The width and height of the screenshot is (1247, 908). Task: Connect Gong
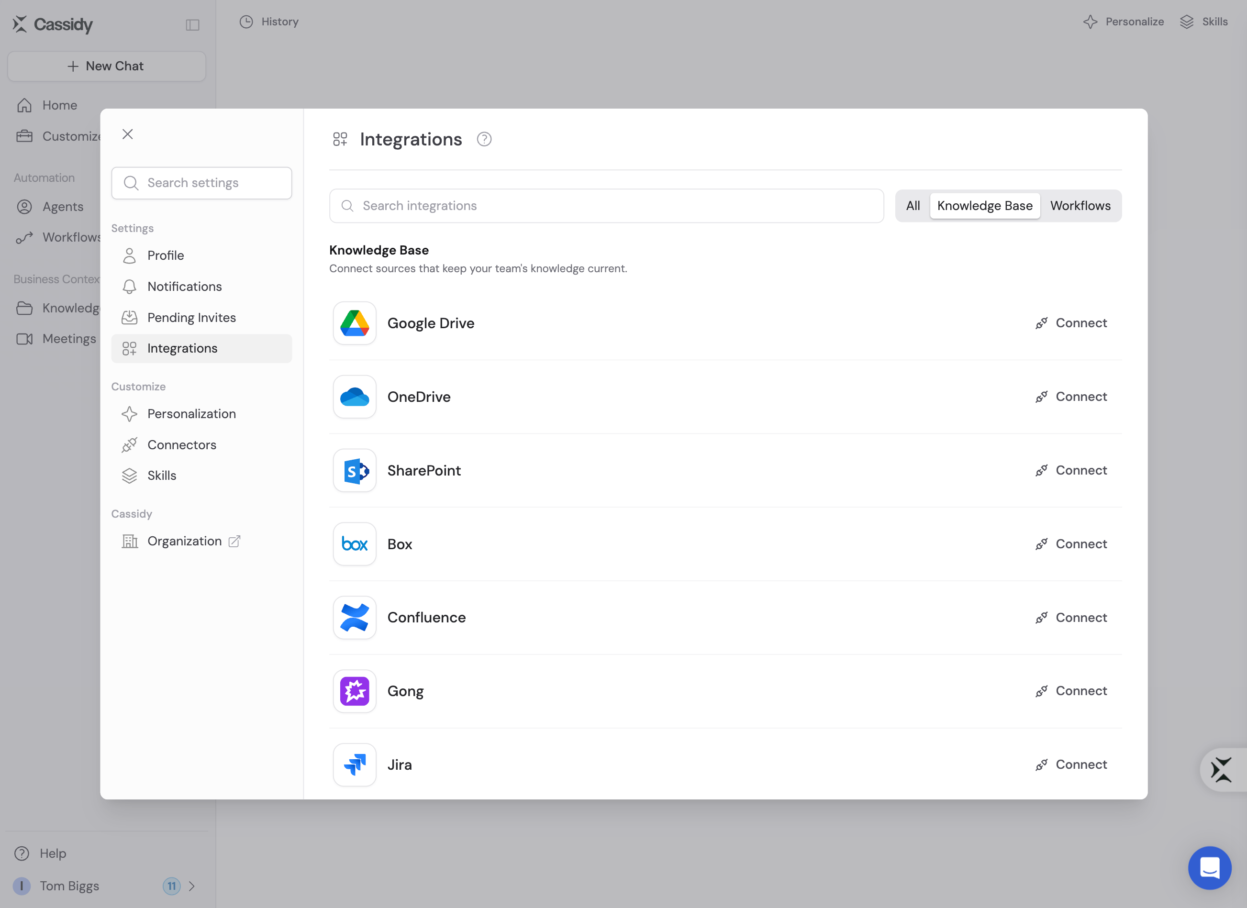[x=1071, y=691]
